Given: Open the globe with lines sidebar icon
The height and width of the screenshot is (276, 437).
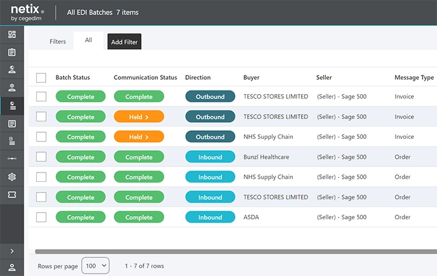Looking at the screenshot, I should pos(12,106).
